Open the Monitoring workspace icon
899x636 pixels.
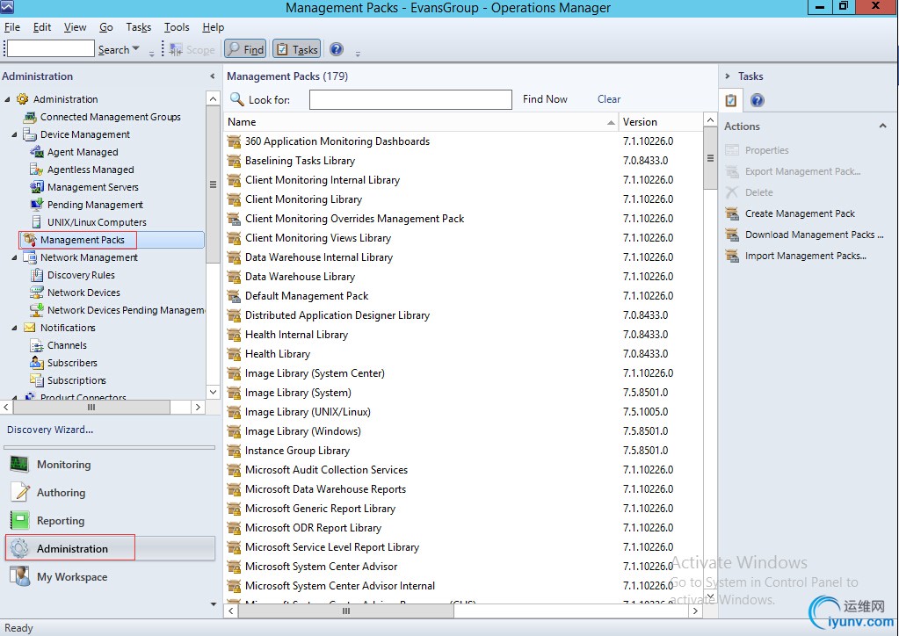tap(19, 465)
